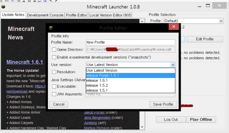Toggle the Executable checkbox
Image resolution: width=229 pixels, height=133 pixels.
coord(54,86)
